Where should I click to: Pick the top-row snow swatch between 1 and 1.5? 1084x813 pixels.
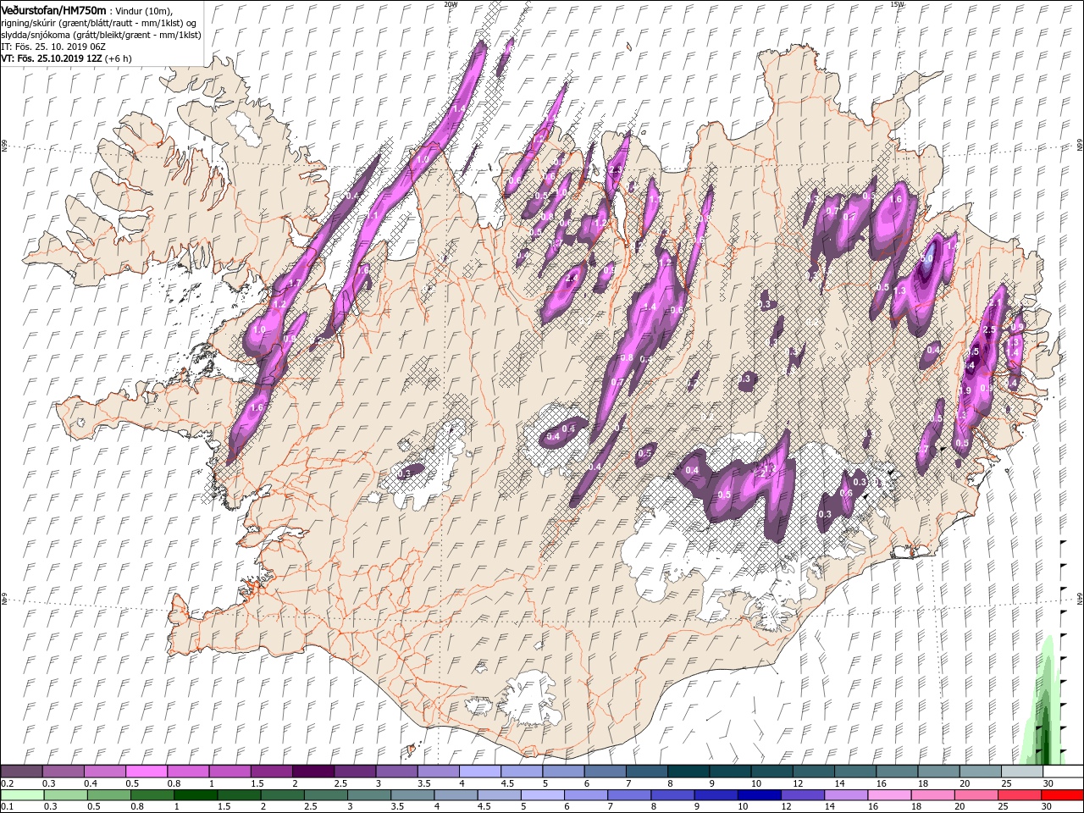coord(229,771)
